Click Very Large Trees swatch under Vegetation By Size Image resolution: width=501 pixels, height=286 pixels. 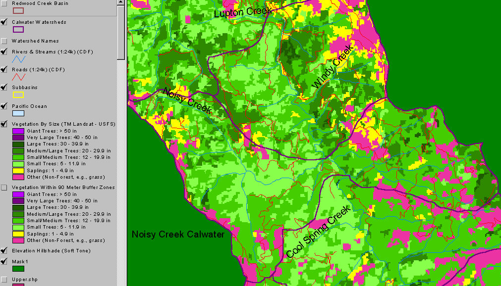pos(18,138)
